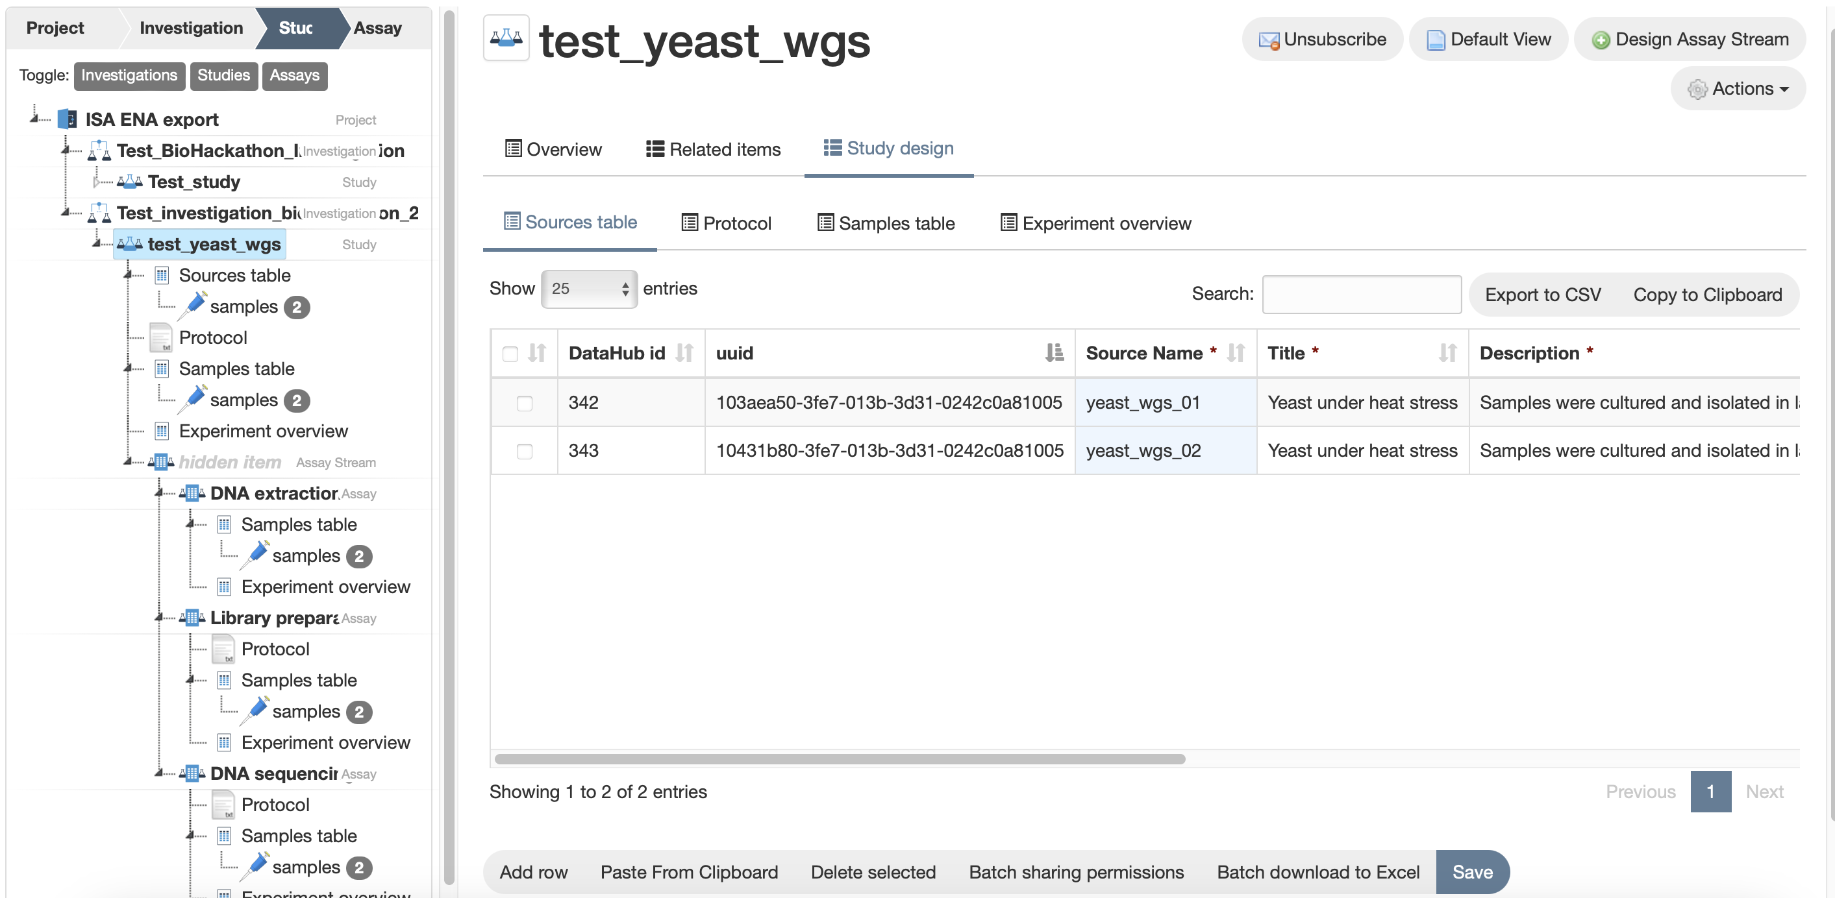Select the Investigation breadcrumb step

[191, 28]
